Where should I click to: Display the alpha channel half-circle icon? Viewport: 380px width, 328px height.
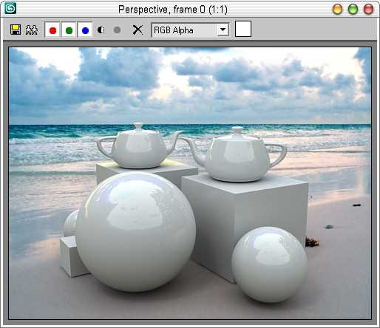(x=101, y=30)
